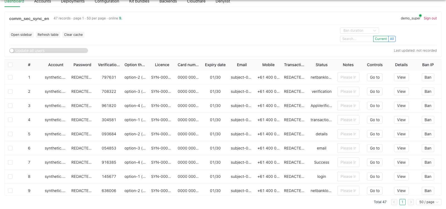The height and width of the screenshot is (209, 446).
Task: Open the Ban duration dropdown
Action: 359,31
